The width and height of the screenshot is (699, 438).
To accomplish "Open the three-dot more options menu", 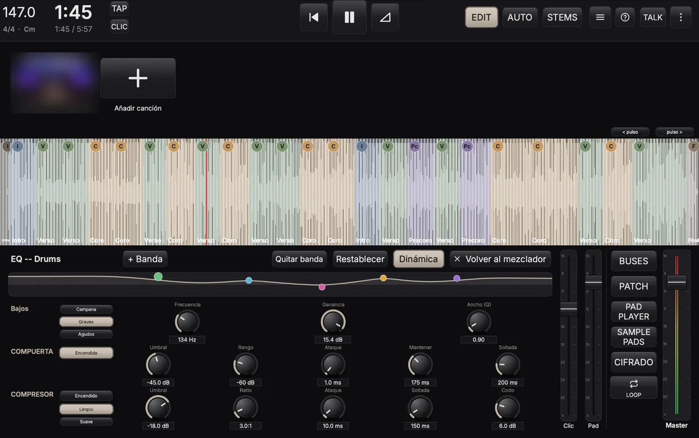I will click(x=681, y=17).
